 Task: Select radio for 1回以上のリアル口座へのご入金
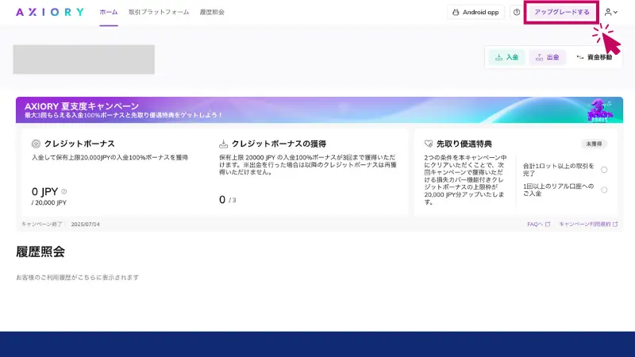point(604,190)
